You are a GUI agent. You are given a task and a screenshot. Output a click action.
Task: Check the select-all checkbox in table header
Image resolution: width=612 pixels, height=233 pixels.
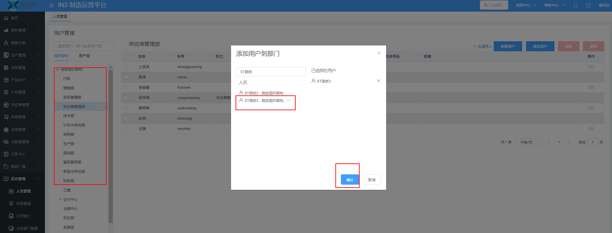[126, 56]
